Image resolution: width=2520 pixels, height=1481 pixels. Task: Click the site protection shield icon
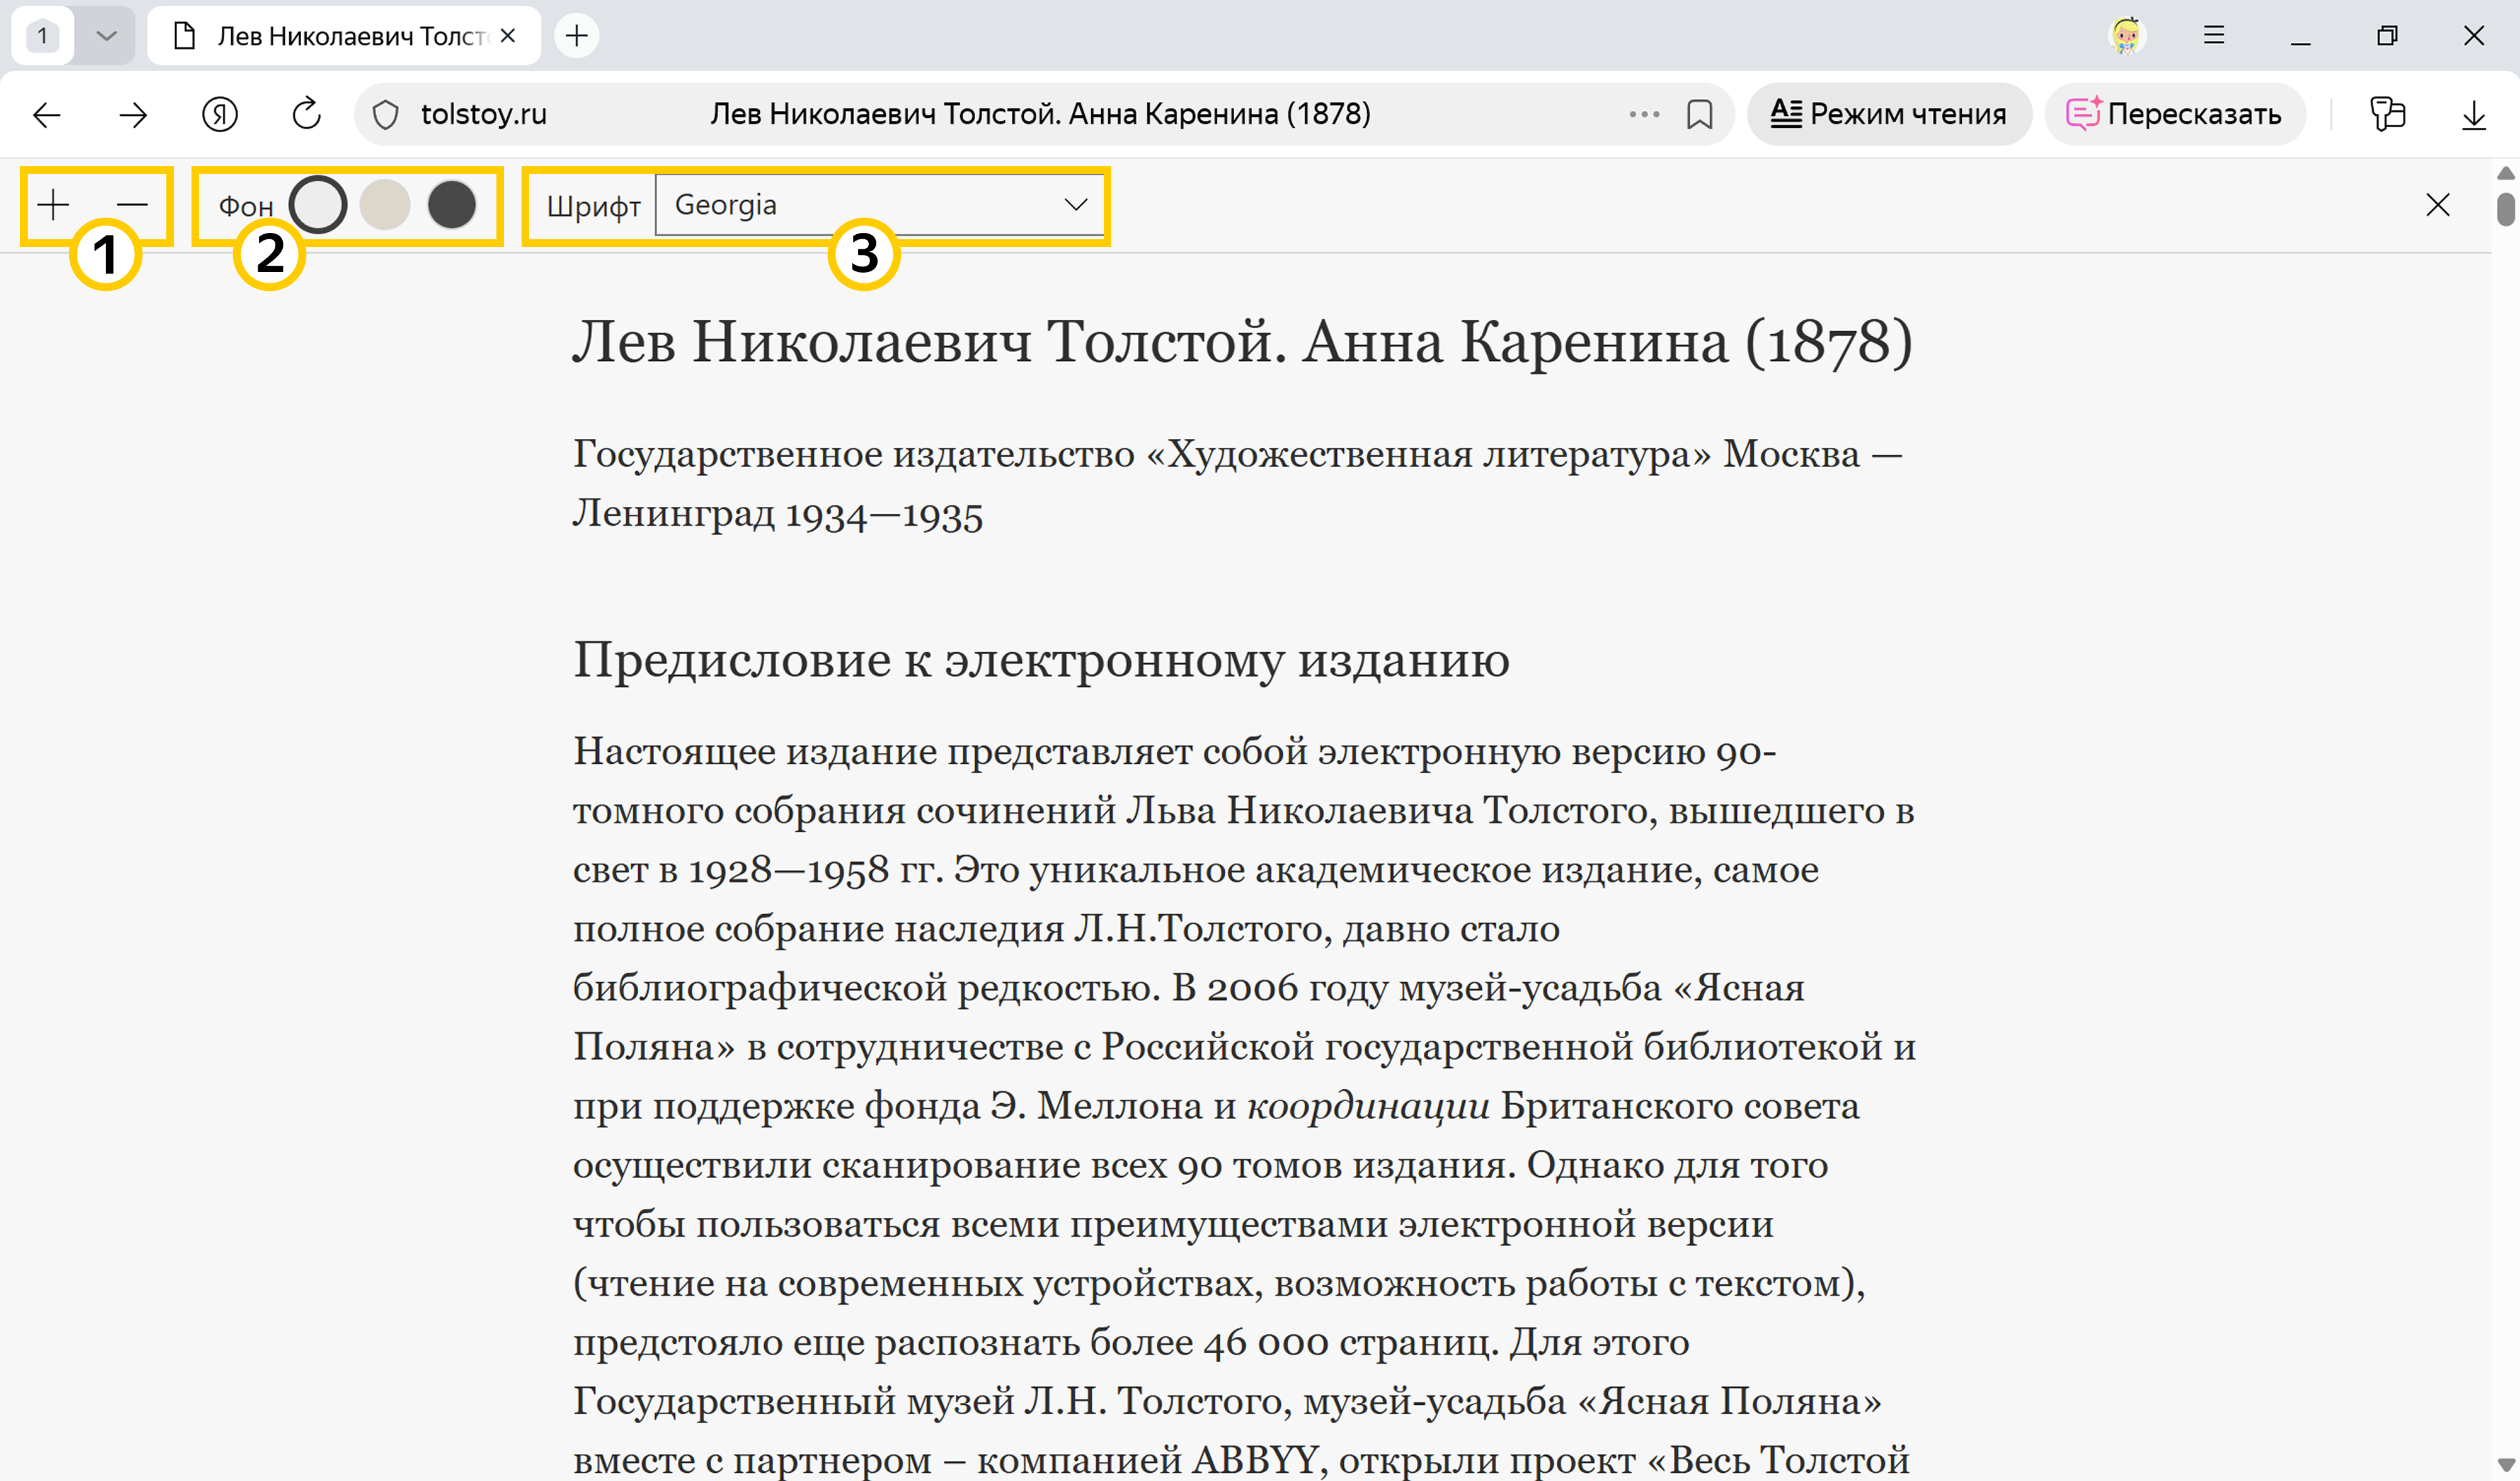386,115
